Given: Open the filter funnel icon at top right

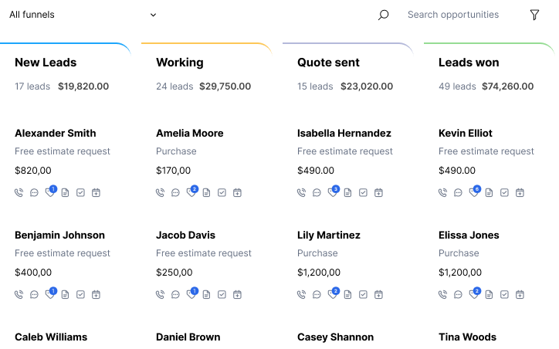Looking at the screenshot, I should pos(534,15).
